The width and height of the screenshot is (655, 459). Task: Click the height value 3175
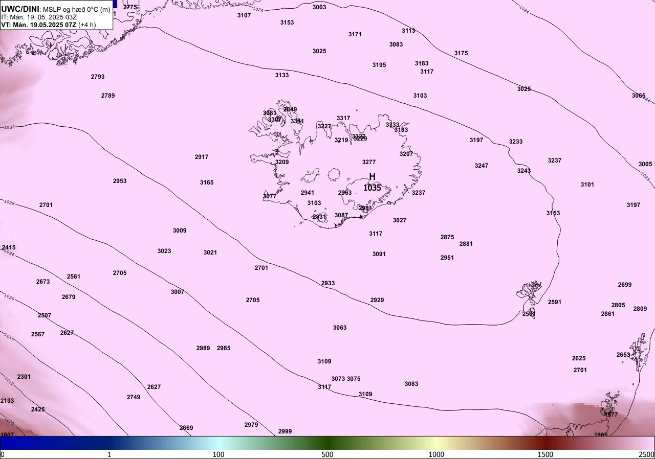(x=461, y=53)
